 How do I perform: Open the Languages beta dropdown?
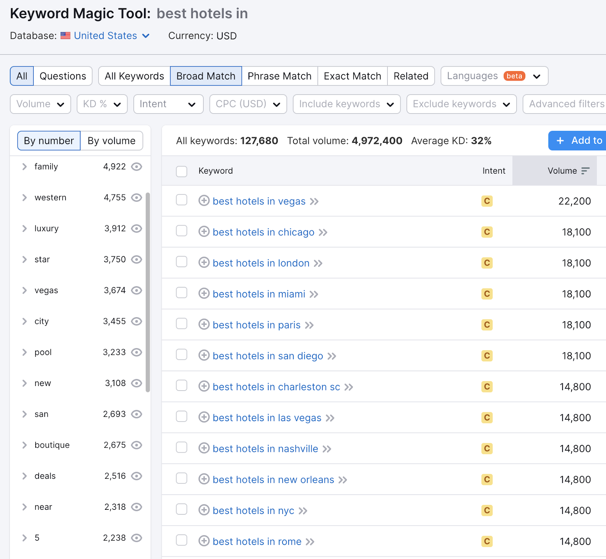point(494,76)
